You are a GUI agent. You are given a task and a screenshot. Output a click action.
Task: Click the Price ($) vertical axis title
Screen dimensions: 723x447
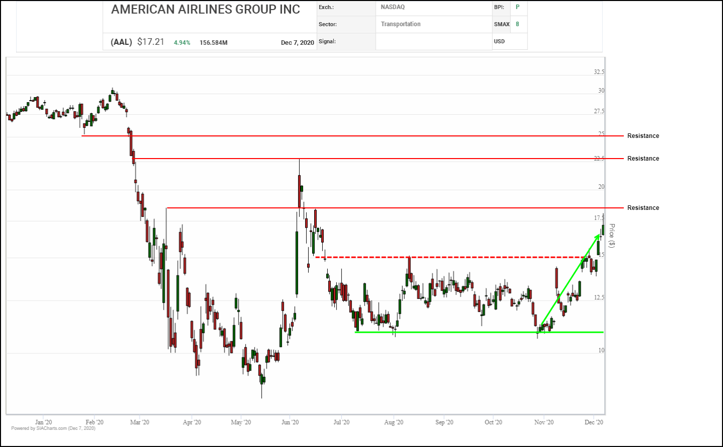[612, 236]
